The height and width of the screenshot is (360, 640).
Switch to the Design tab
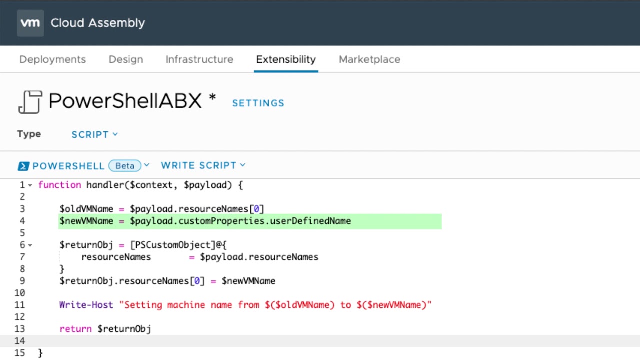coord(125,59)
